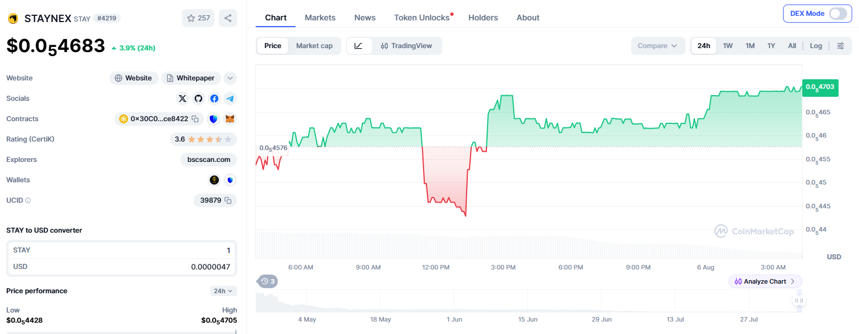Viewport: 859px width, 334px height.
Task: Open the bscscan.com explorer link
Action: click(x=209, y=160)
